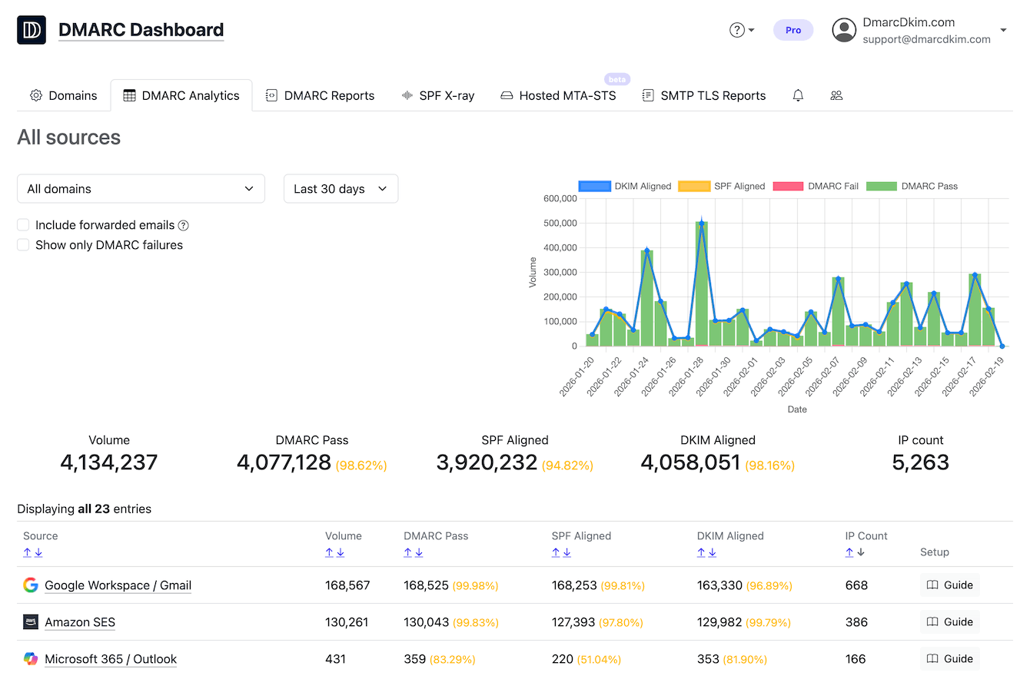This screenshot has height=676, width=1030.
Task: Enable Include forwarded emails
Action: click(x=22, y=225)
